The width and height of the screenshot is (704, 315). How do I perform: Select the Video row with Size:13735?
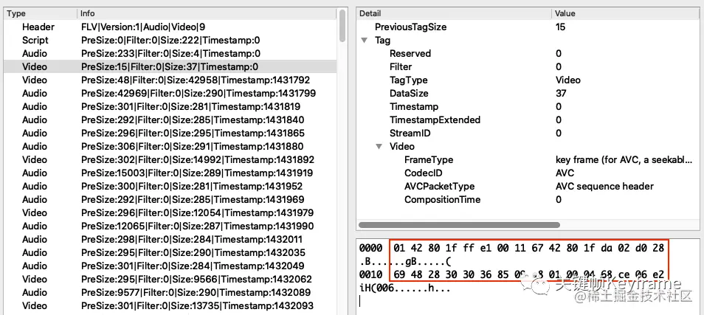[170, 305]
